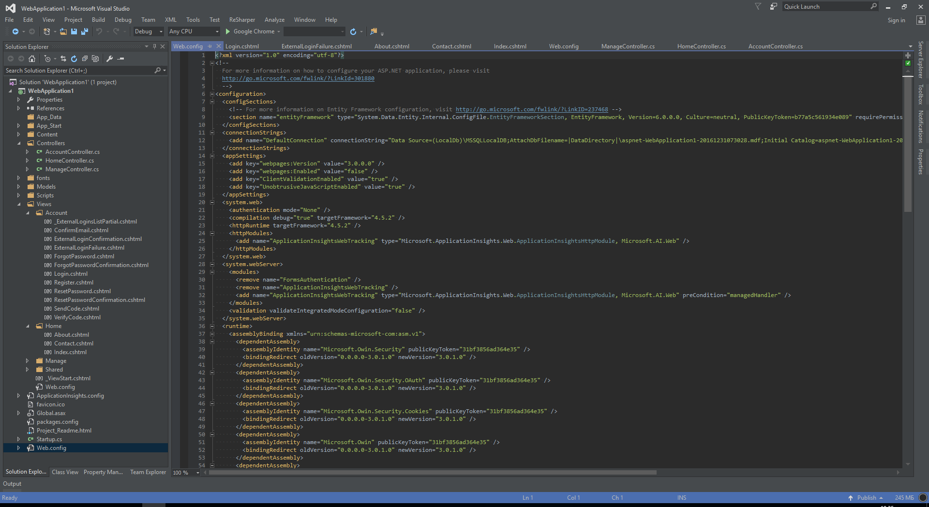Screen dimensions: 929x507
Task: Click the editor vertical scrollbar thumb
Action: pos(908,144)
